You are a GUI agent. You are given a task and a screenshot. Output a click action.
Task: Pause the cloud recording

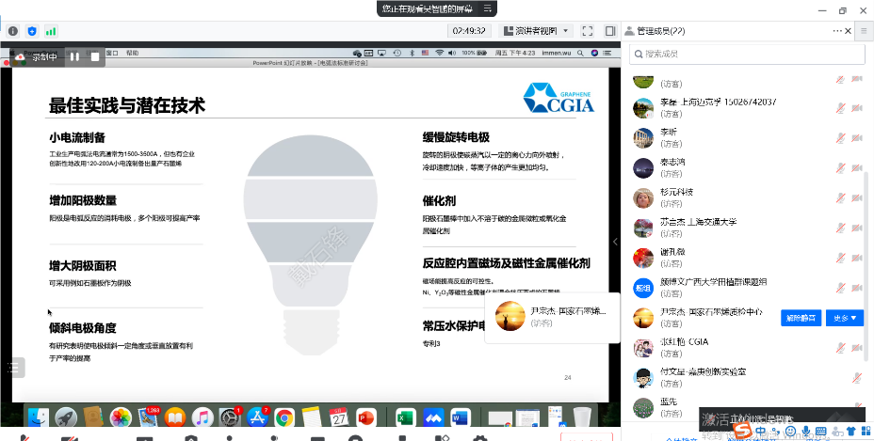coord(74,56)
